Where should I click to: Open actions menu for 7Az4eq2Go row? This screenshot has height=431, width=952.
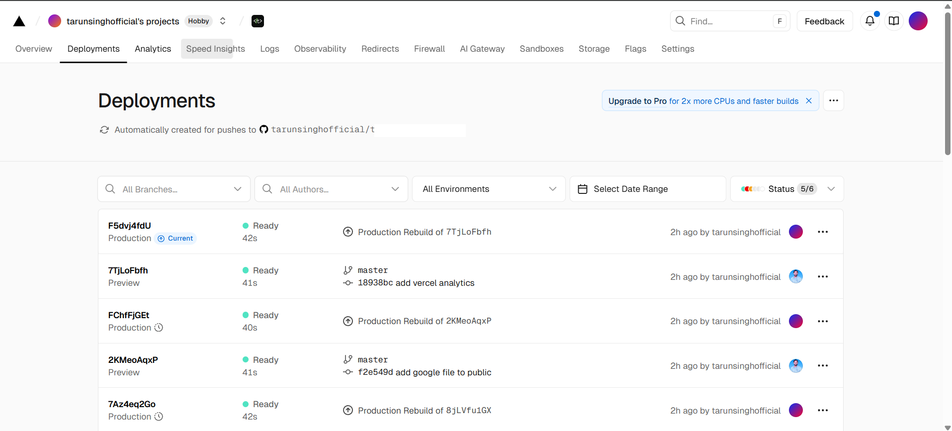pyautogui.click(x=823, y=410)
